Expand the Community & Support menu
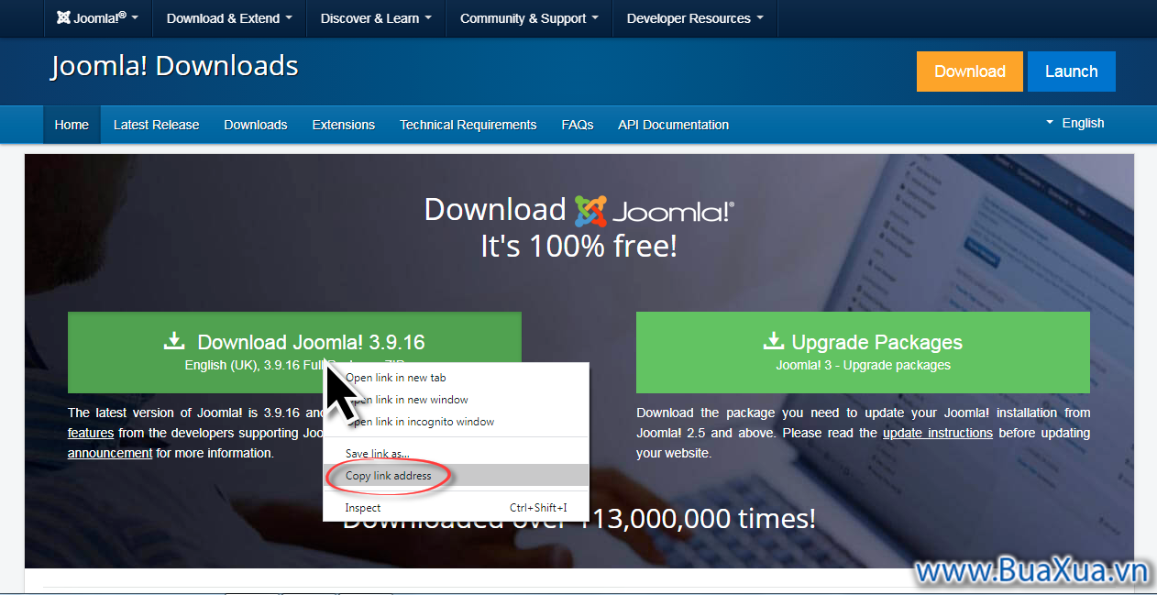 (x=528, y=18)
